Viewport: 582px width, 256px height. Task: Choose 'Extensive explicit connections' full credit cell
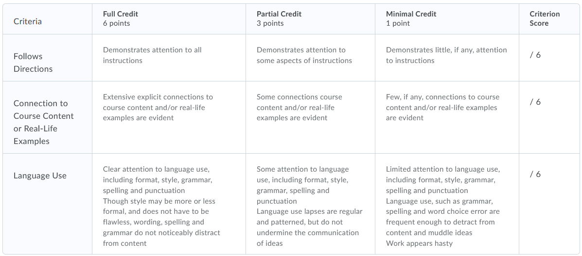[x=158, y=107]
